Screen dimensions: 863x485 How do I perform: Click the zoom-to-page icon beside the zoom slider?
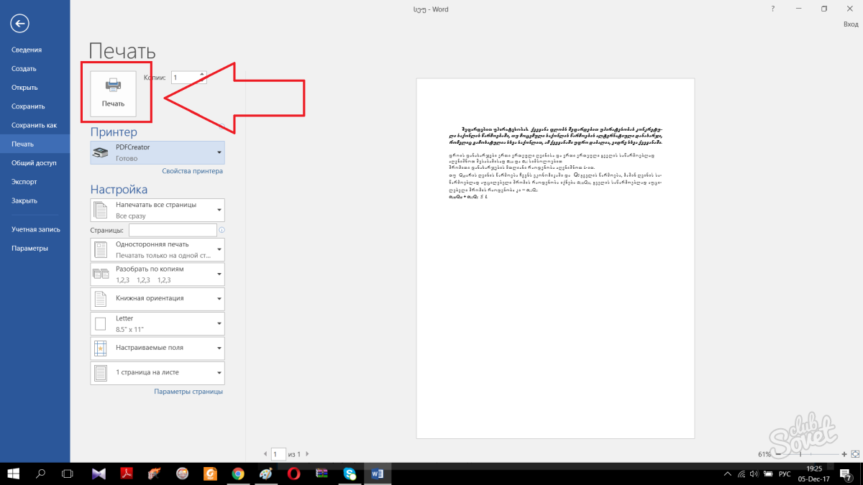point(854,454)
